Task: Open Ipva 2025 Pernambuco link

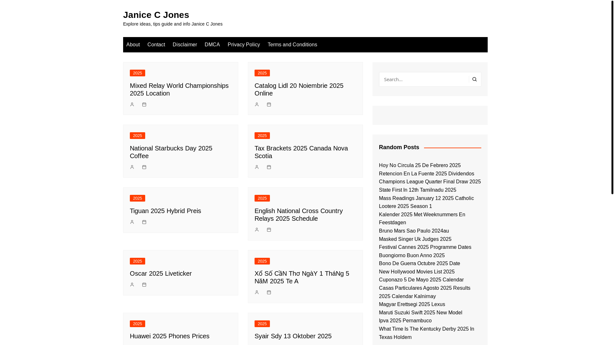Action: (x=405, y=321)
